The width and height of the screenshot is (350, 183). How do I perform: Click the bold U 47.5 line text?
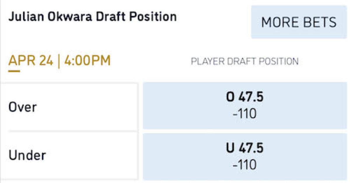pos(245,148)
